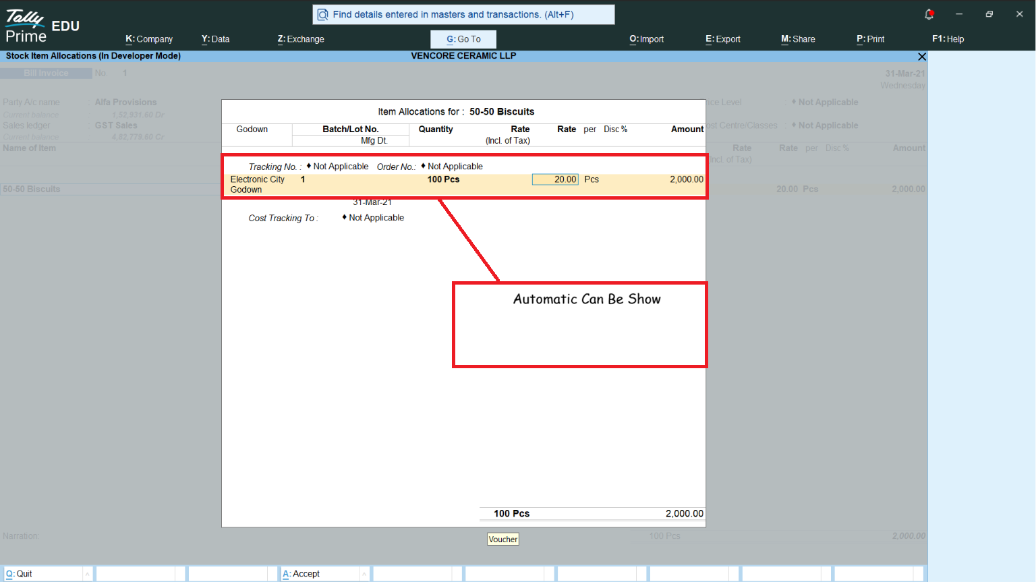Open the P: Print menu

click(870, 39)
